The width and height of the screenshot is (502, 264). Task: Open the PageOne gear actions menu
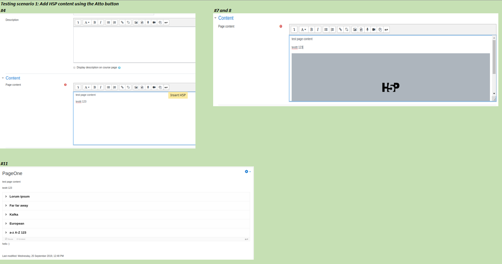click(x=247, y=171)
